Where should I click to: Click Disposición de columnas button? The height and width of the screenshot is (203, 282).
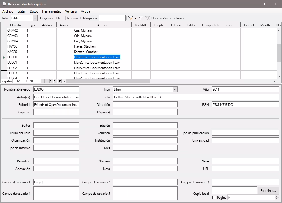click(x=169, y=18)
